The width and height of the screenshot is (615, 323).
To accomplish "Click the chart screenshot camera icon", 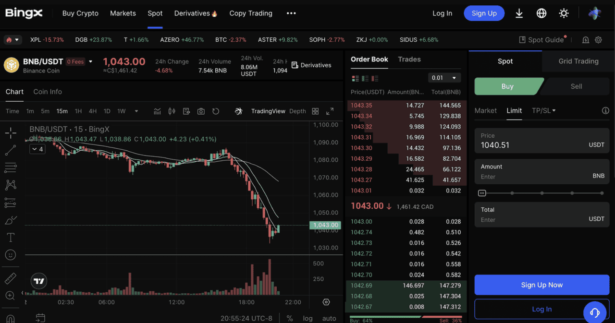I will coord(201,111).
